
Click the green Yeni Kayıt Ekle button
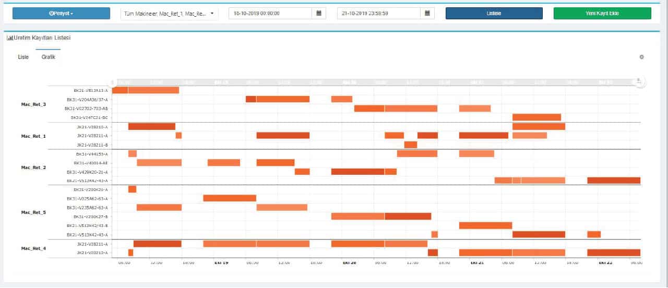click(602, 14)
